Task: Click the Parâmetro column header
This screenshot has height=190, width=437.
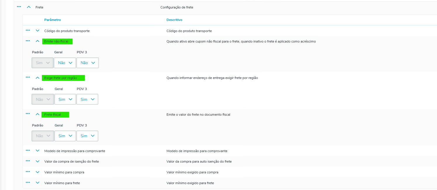Action: 53,20
